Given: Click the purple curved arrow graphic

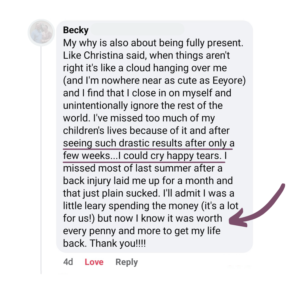Looking at the screenshot, I should point(257,206).
